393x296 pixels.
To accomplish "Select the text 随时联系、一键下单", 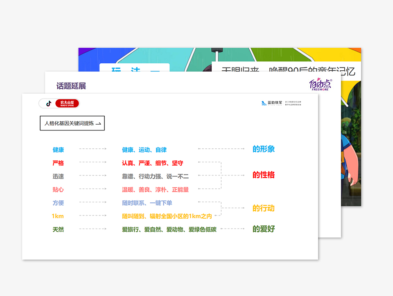I will (x=147, y=203).
